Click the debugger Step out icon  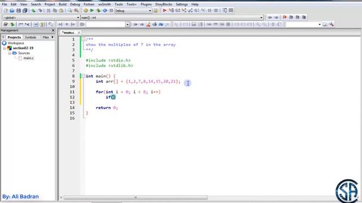pyautogui.click(x=191, y=11)
